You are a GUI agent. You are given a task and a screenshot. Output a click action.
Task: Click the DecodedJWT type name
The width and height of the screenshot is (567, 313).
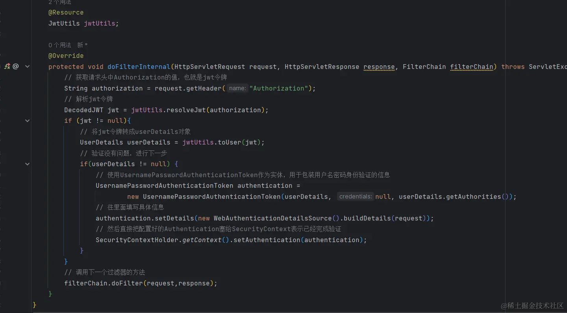click(84, 110)
